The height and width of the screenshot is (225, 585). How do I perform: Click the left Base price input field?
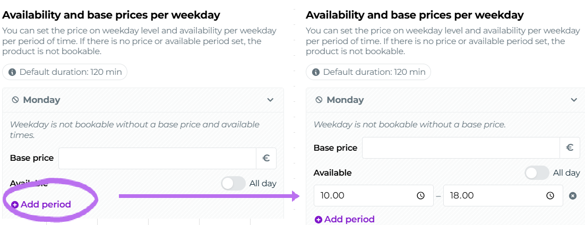(157, 158)
